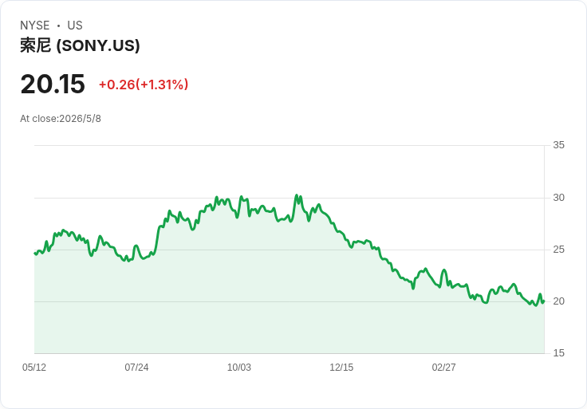Screen dimensions: 587x409
Task: Click the 02/27 date label on x-axis
Action: (444, 368)
